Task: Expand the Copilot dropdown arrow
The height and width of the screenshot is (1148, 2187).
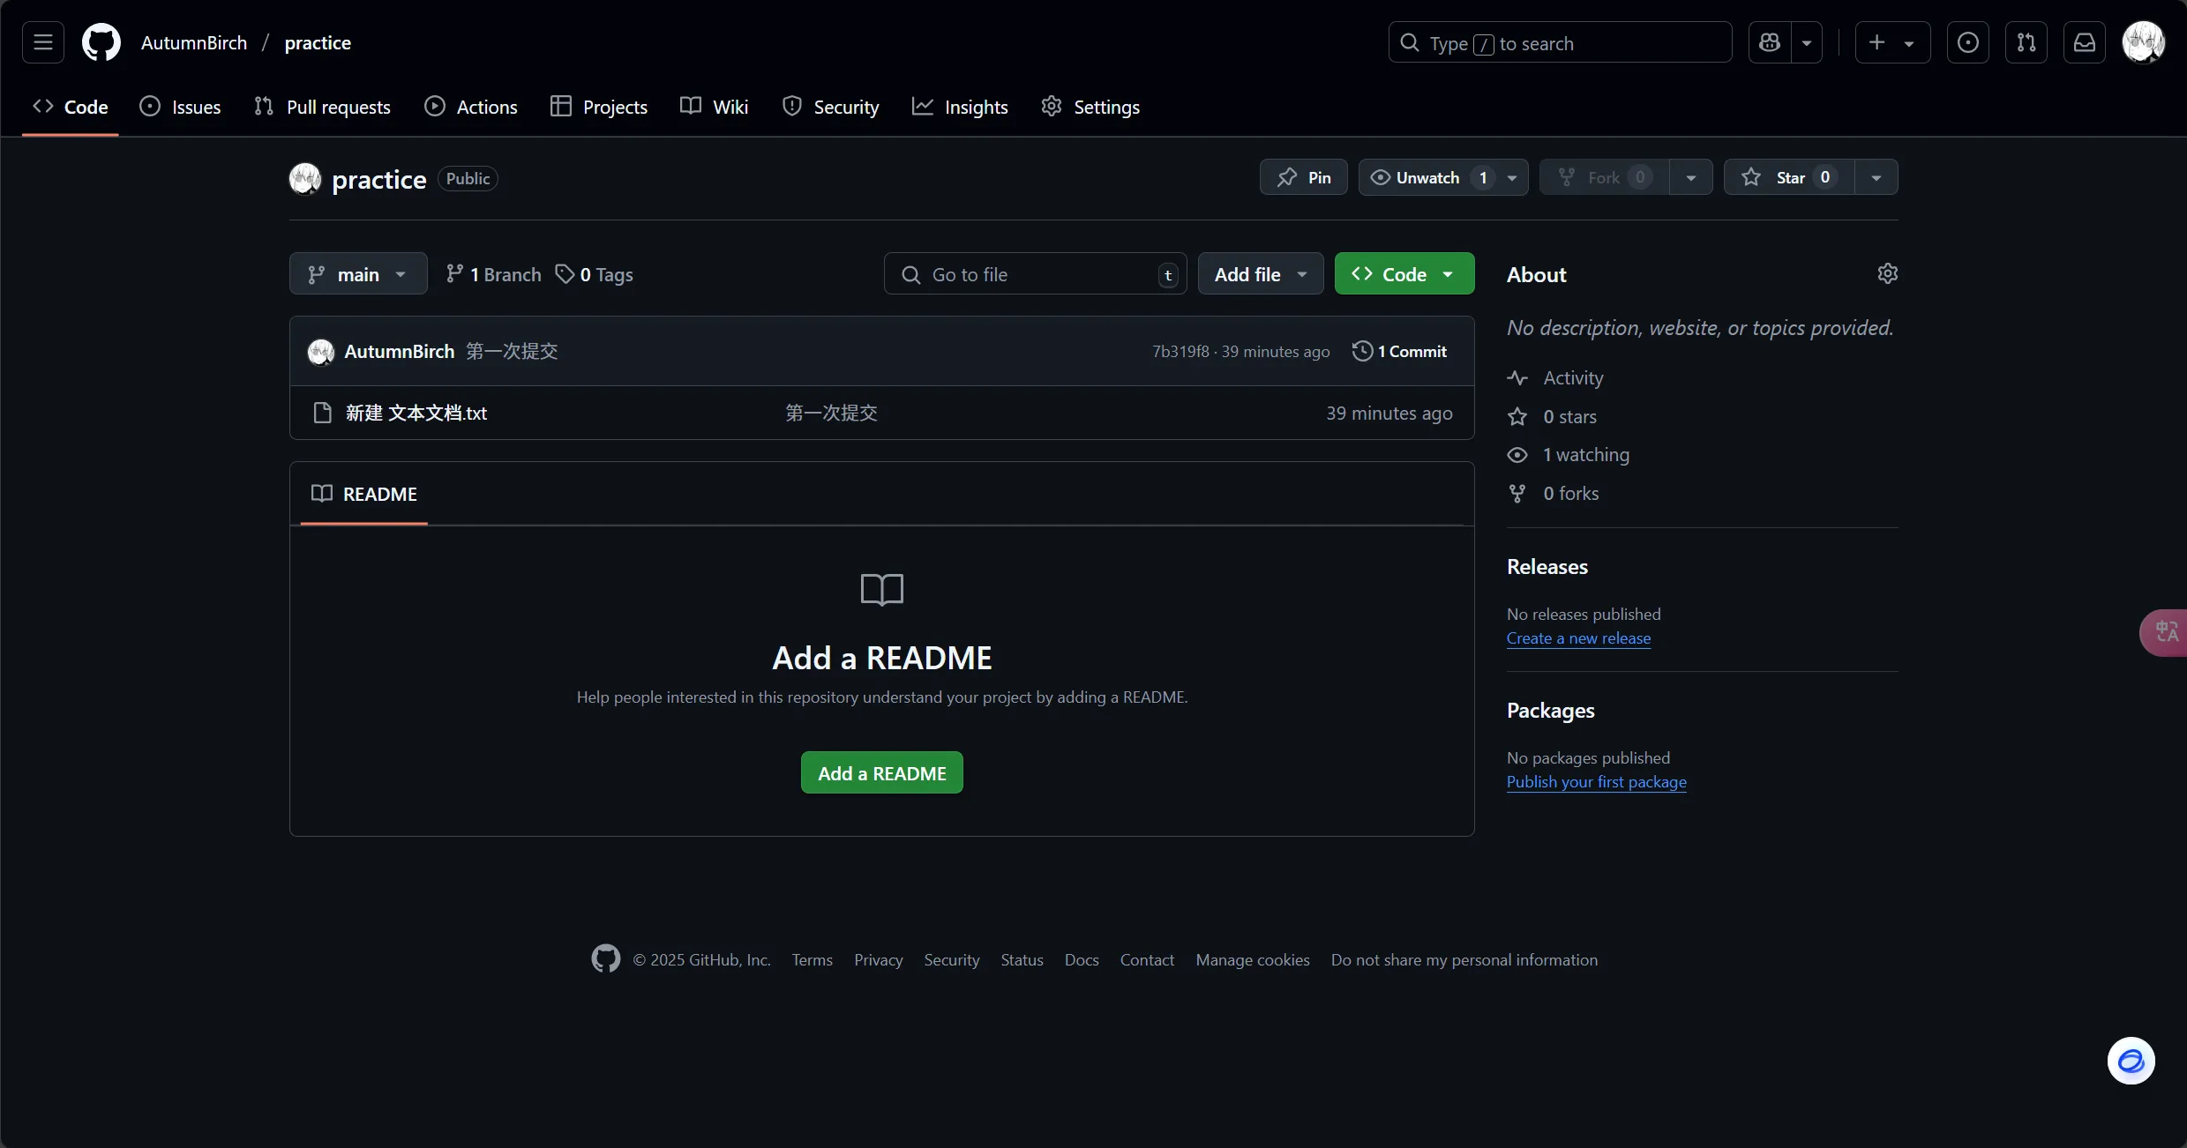Action: [x=1807, y=42]
